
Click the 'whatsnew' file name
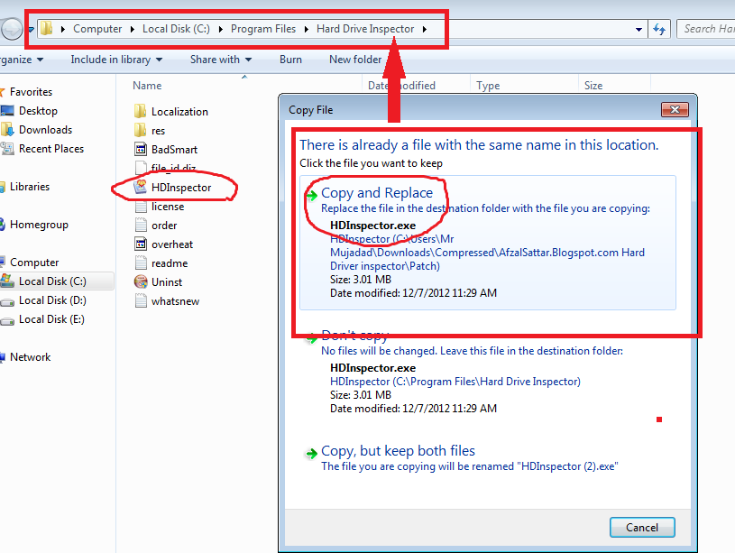click(x=175, y=301)
